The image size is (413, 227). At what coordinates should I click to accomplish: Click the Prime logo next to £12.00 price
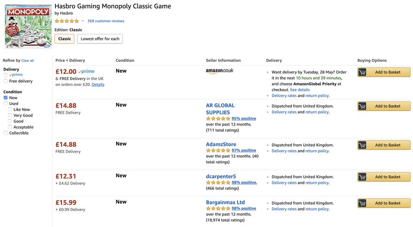(86, 71)
